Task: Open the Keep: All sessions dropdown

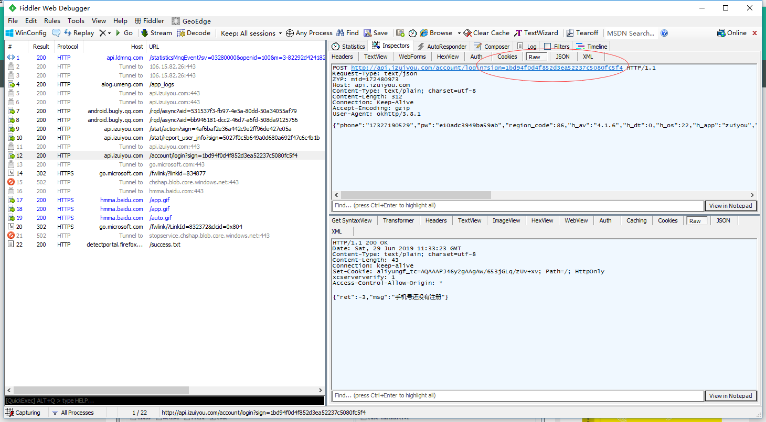Action: pos(251,33)
